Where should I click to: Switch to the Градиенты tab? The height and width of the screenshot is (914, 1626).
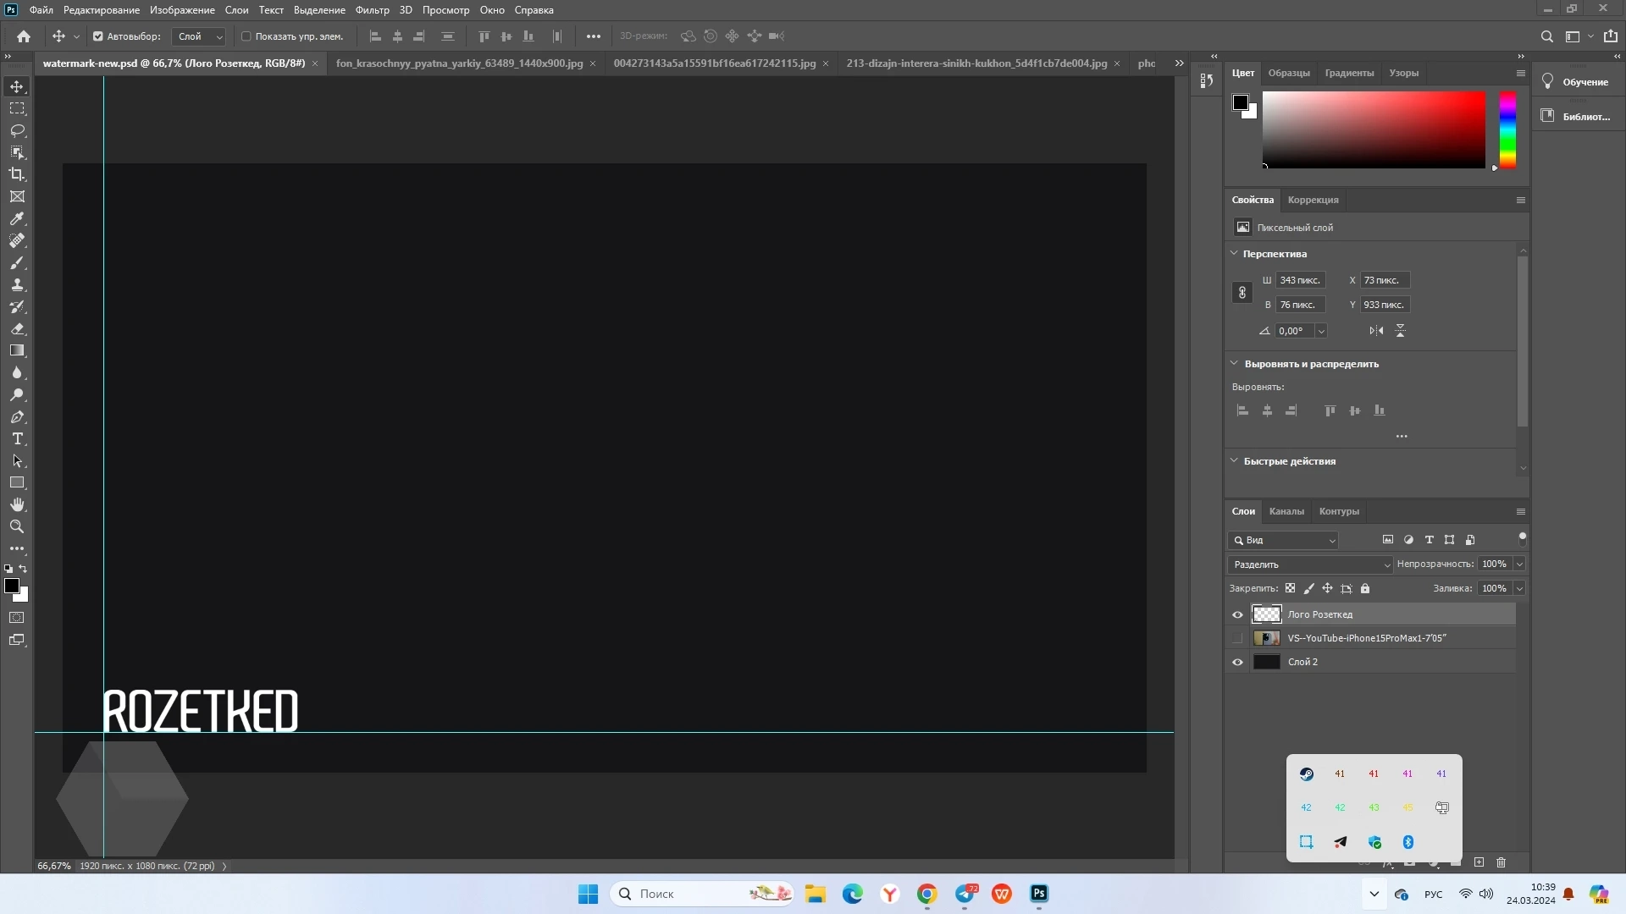pos(1349,73)
